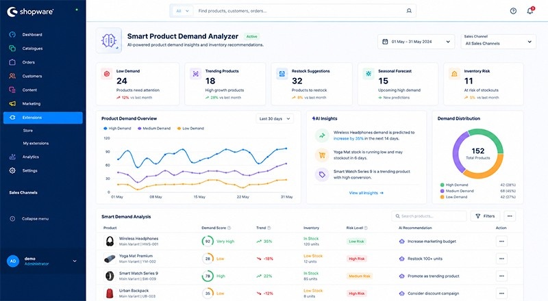Click the Yoga Mat Premium product name
Image resolution: width=548 pixels, height=301 pixels.
tap(136, 256)
